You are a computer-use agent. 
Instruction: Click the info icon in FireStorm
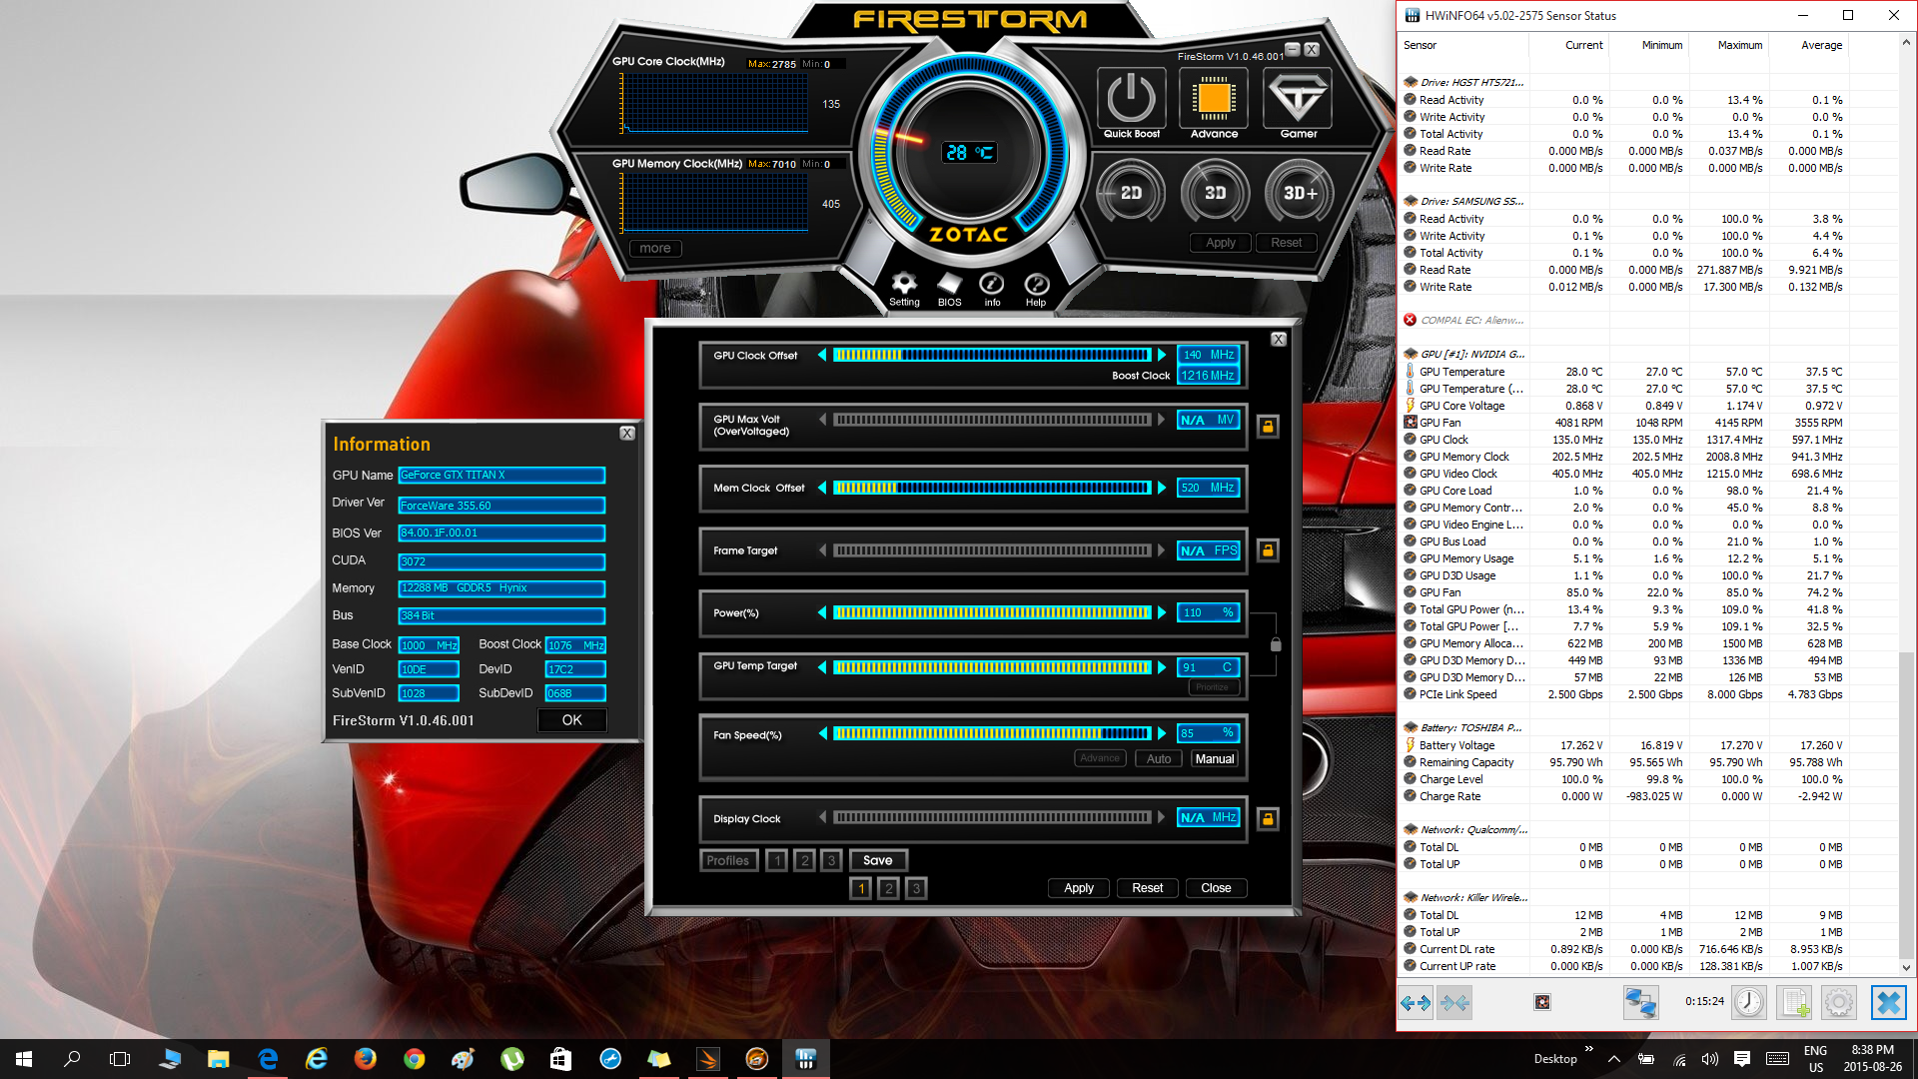click(x=992, y=284)
